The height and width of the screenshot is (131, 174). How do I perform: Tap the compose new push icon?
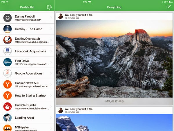click(168, 7)
